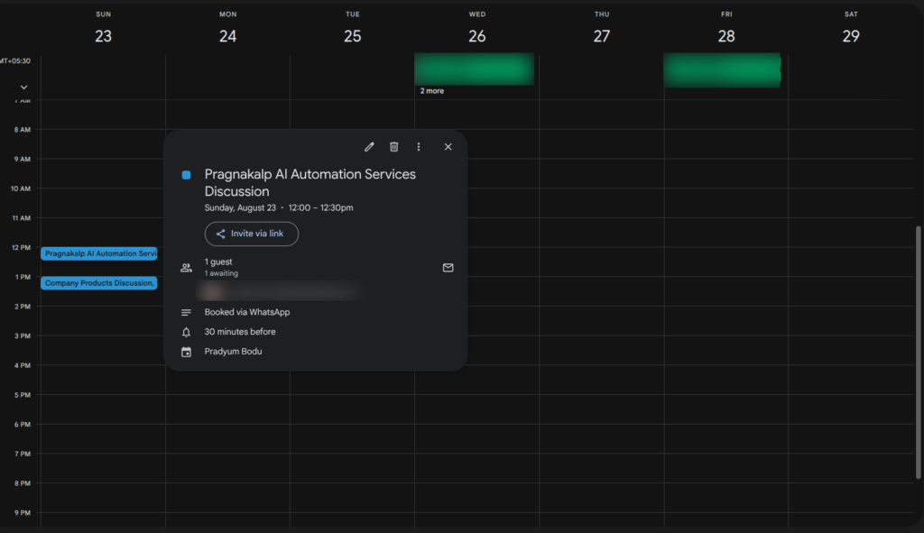Click the reminder bell icon

click(x=186, y=332)
